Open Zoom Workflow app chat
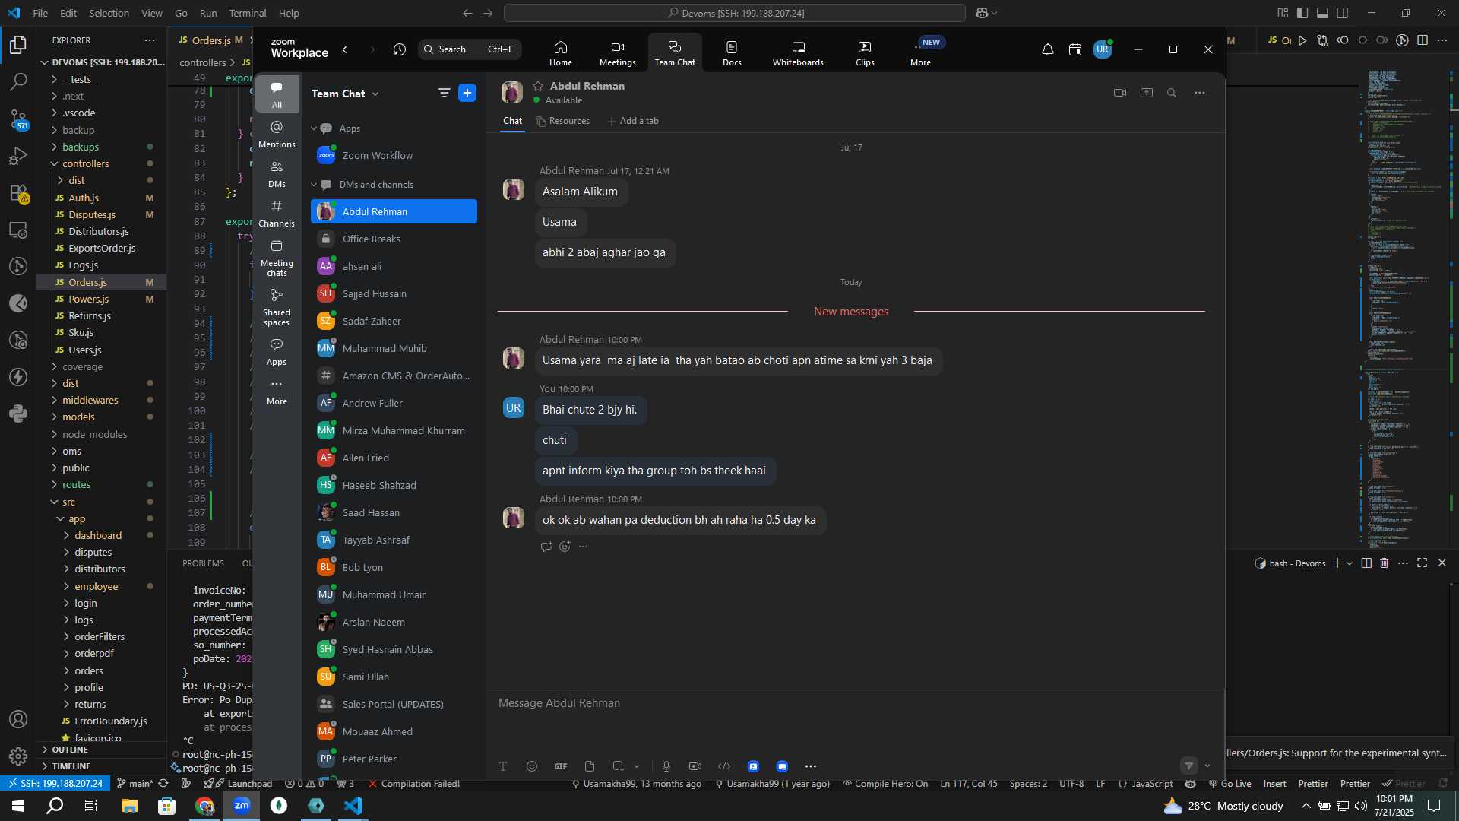1459x821 pixels. tap(394, 155)
